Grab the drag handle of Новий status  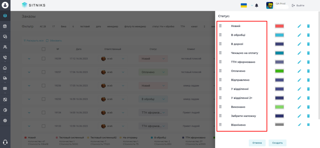pos(220,26)
